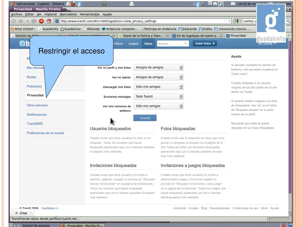Open the Andalucia comprom... bookmark
The width and height of the screenshot is (303, 227).
[x=120, y=29]
